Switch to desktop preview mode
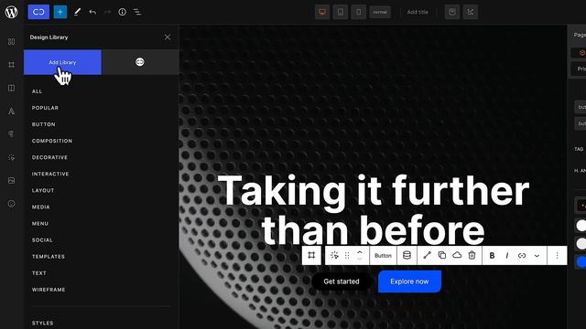This screenshot has height=329, width=586. (322, 12)
